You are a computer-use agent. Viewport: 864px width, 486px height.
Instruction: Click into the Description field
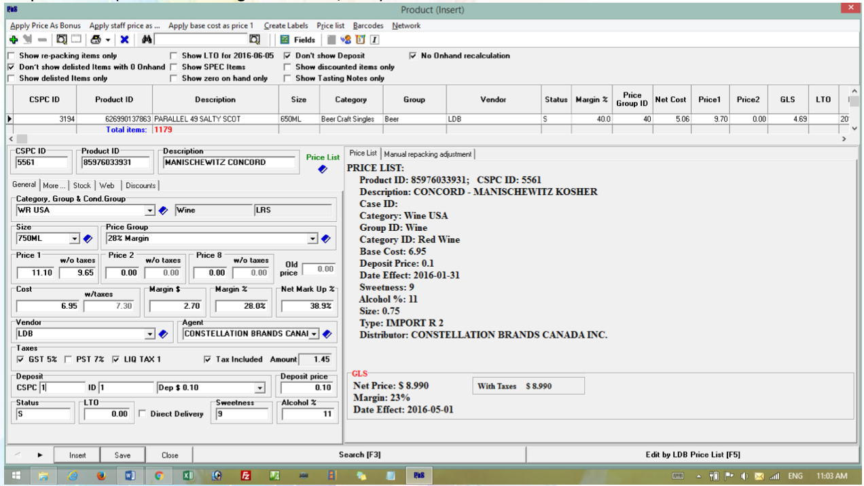click(230, 162)
